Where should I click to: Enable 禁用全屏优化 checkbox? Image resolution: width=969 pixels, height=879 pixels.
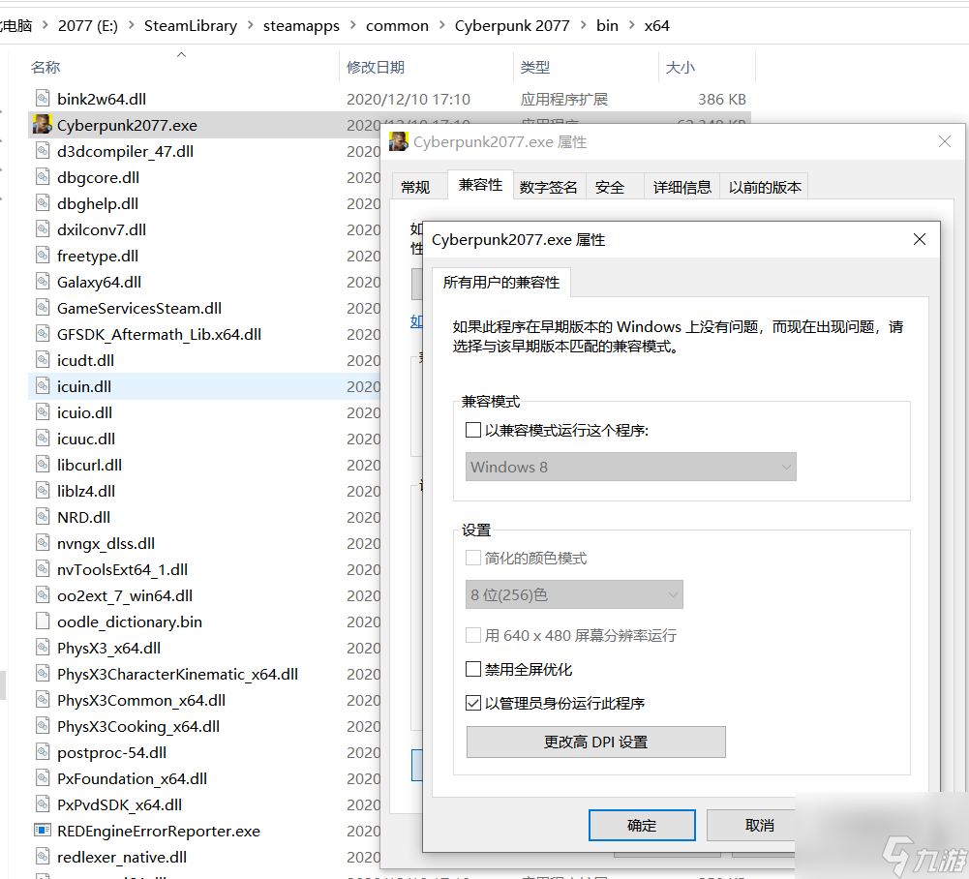(473, 669)
